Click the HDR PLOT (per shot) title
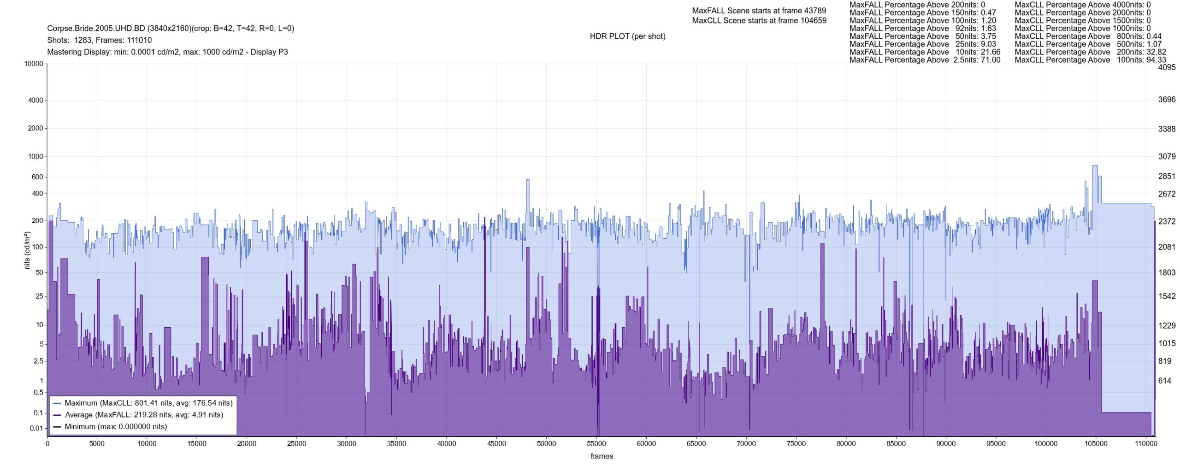This screenshot has width=1180, height=472. coord(627,36)
